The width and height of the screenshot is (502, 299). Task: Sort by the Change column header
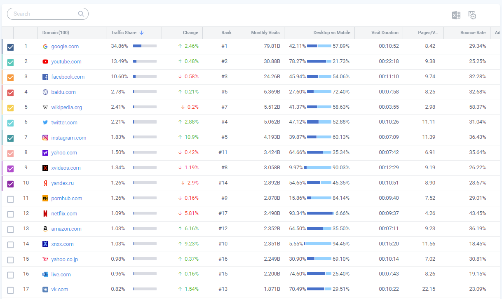pos(190,33)
